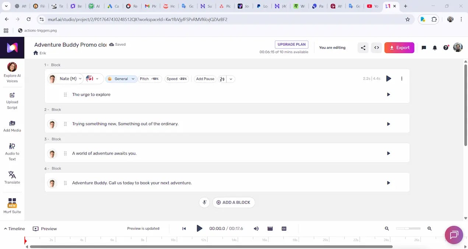Image resolution: width=468 pixels, height=249 pixels.
Task: Open a new browser tab
Action: 405,6
